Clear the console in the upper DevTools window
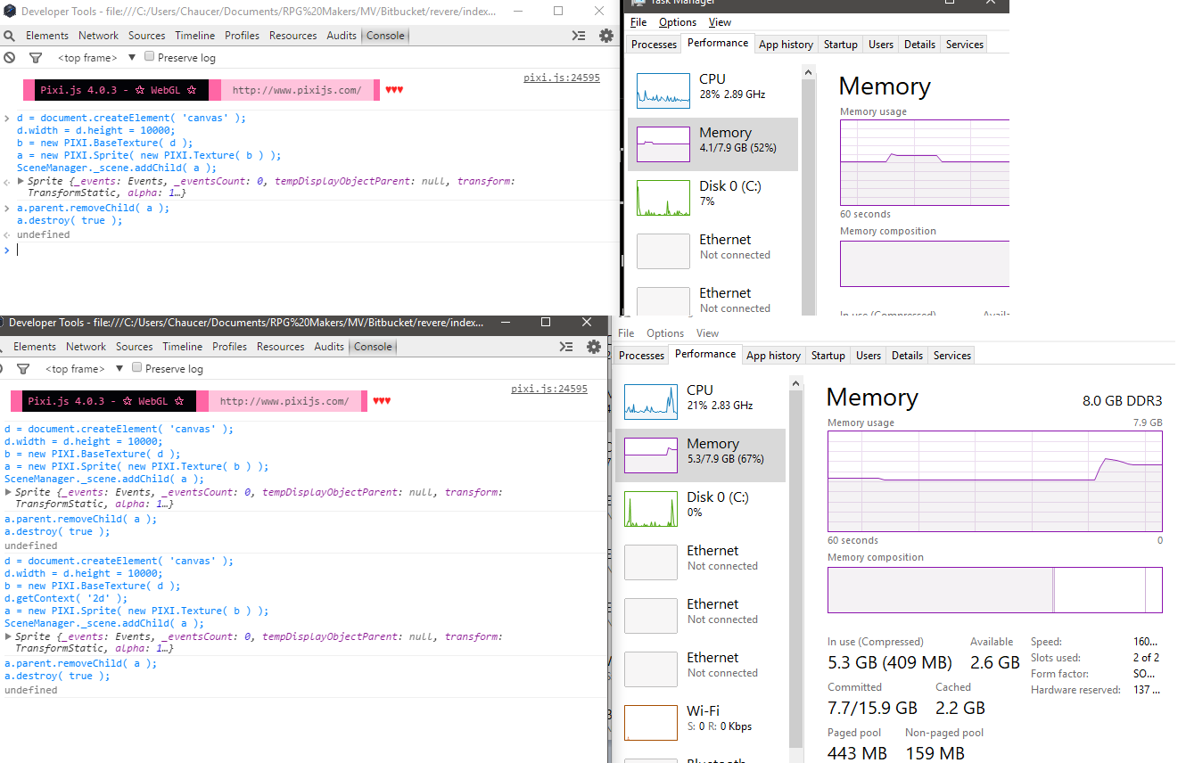The height and width of the screenshot is (763, 1186). click(x=9, y=58)
